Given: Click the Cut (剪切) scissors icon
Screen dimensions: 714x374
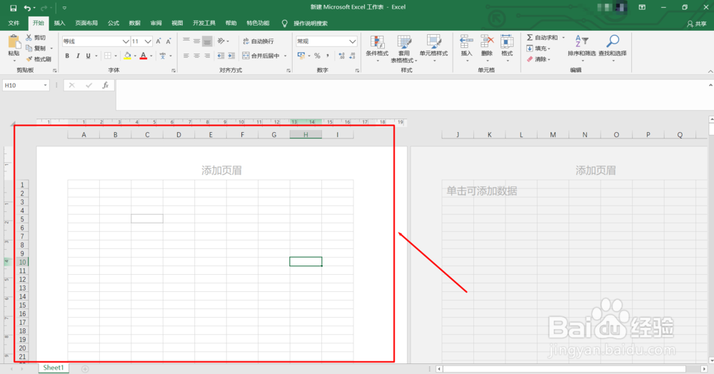Looking at the screenshot, I should tap(29, 37).
